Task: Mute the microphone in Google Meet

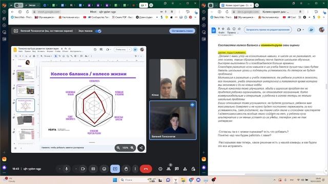Action: [x=67, y=169]
